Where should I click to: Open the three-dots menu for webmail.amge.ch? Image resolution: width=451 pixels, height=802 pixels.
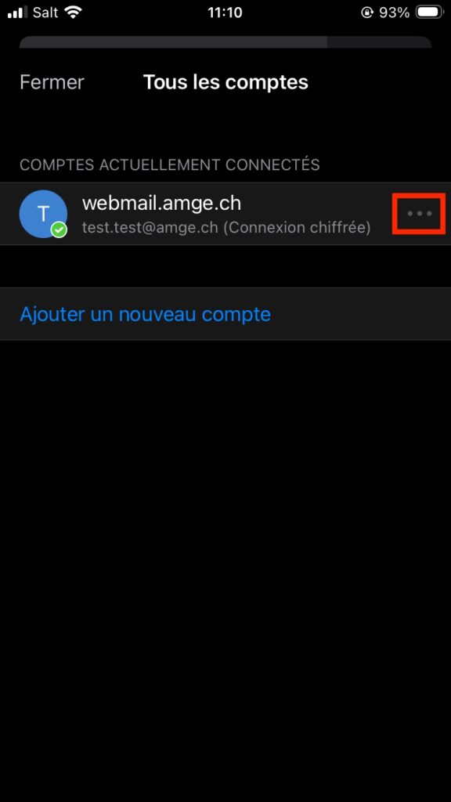[x=420, y=213]
